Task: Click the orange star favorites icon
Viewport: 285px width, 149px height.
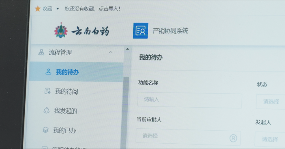Action: tap(37, 9)
